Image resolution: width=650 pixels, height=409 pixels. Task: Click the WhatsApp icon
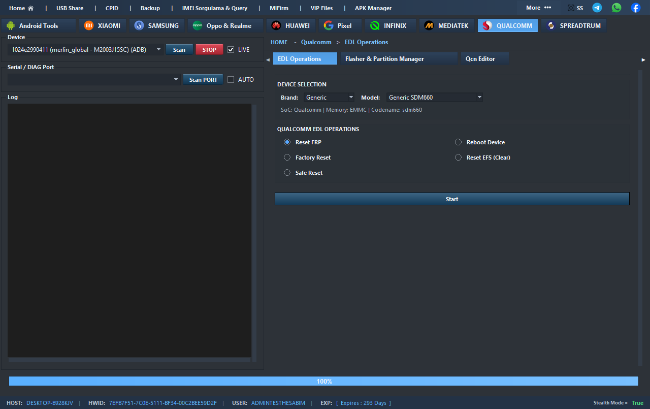(x=616, y=8)
